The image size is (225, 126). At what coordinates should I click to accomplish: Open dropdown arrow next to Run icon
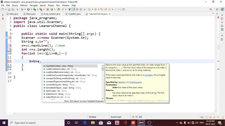[x=31, y=9]
